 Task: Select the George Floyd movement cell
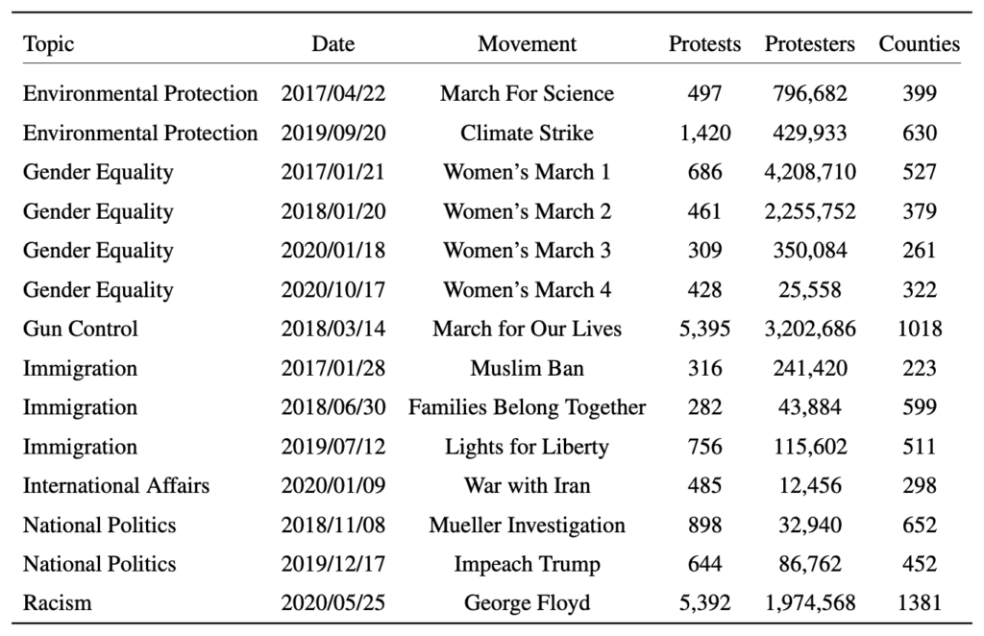tap(527, 603)
